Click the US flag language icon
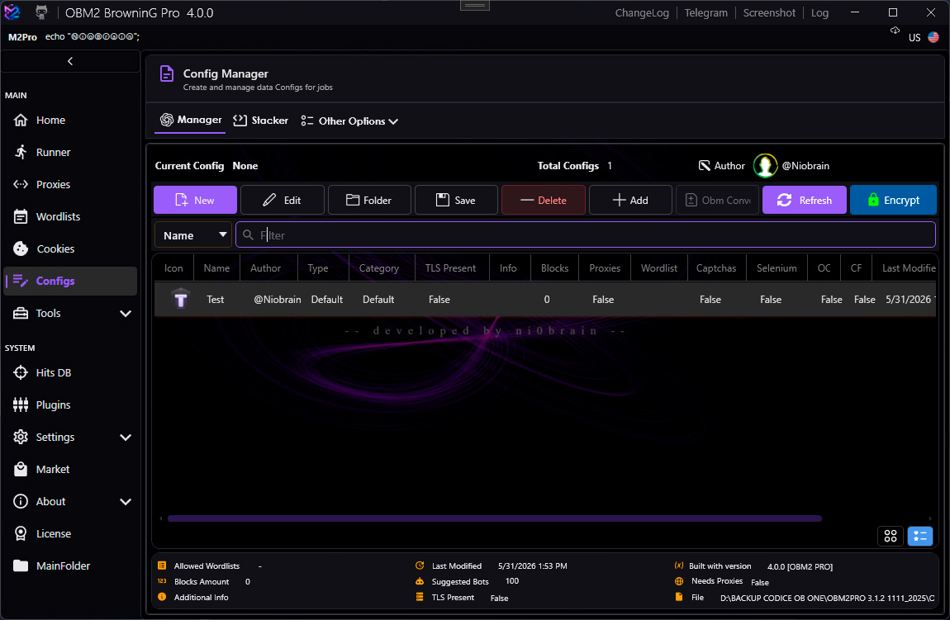Screen dimensions: 950x620 (x=933, y=37)
